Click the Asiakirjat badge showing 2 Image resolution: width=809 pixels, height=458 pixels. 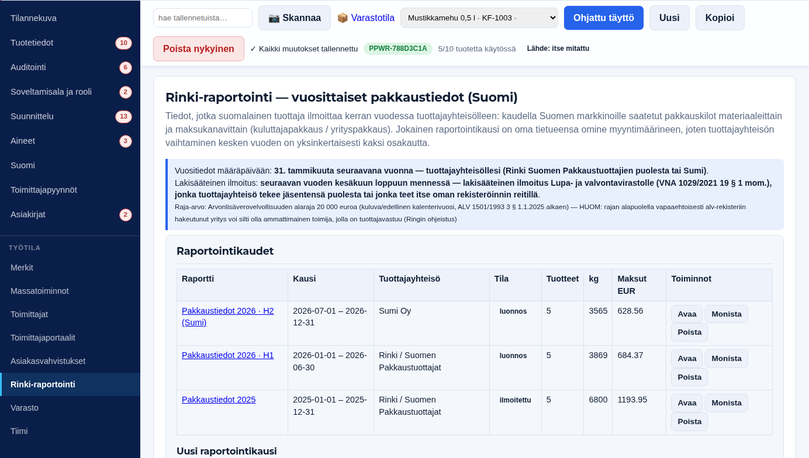pos(126,214)
